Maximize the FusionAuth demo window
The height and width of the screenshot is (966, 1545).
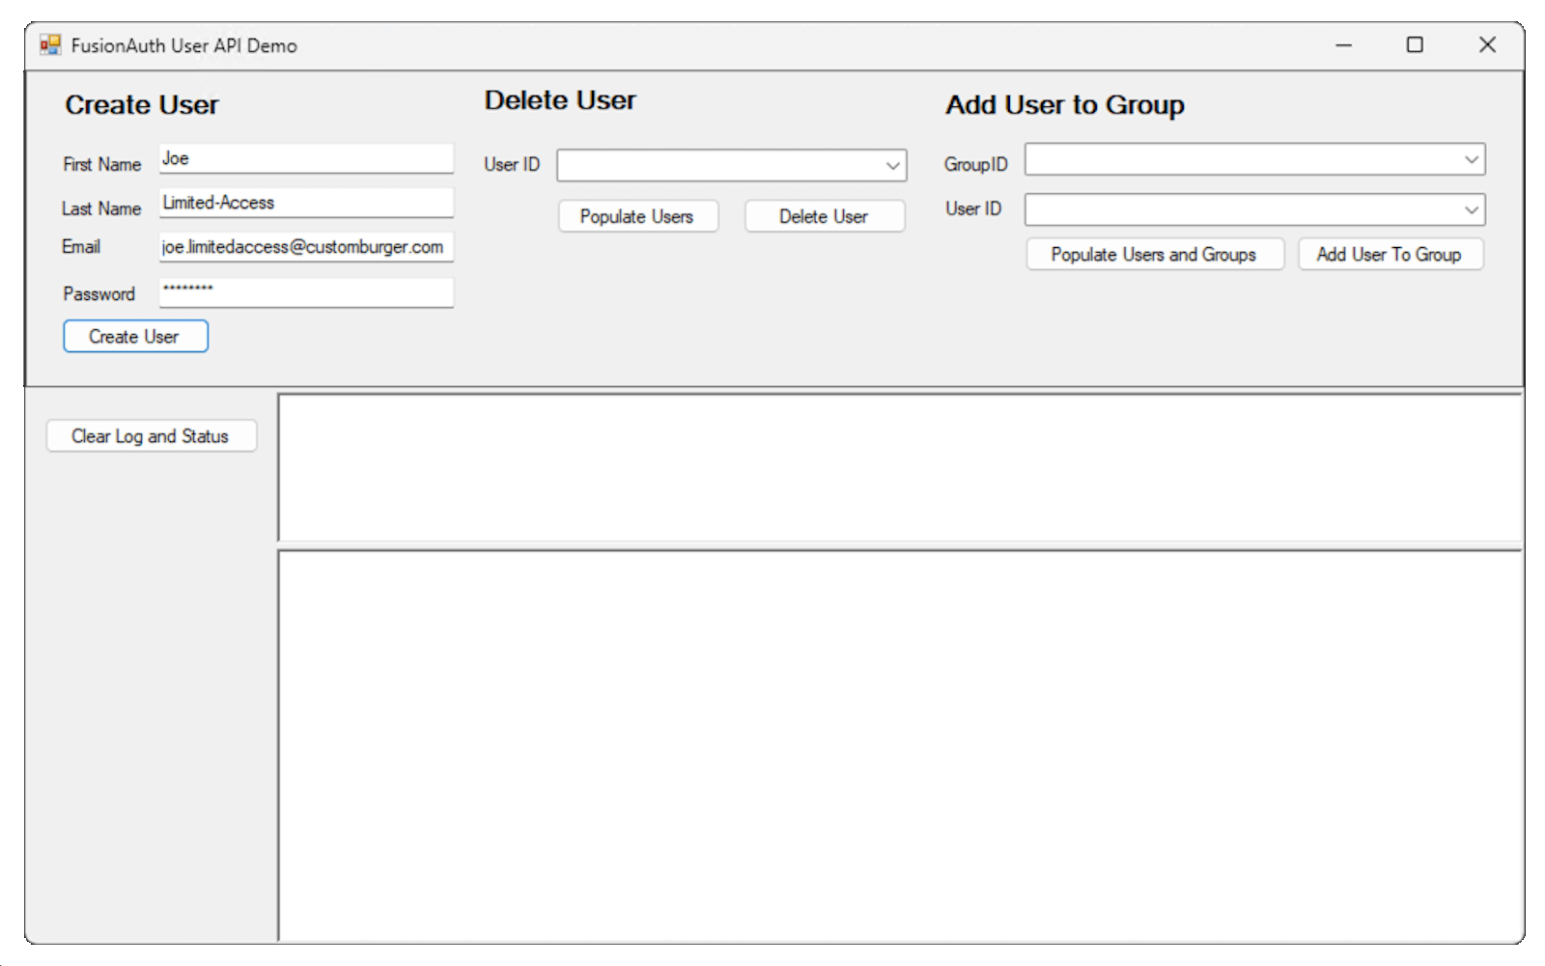1415,45
